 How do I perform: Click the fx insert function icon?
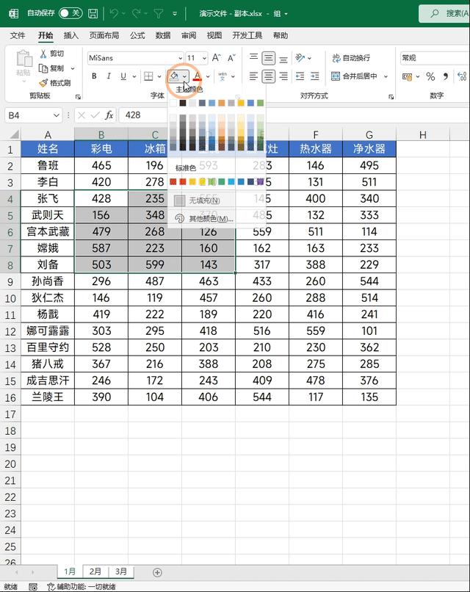click(109, 115)
